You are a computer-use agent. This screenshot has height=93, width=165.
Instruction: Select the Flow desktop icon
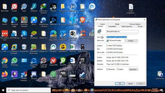(92, 7)
